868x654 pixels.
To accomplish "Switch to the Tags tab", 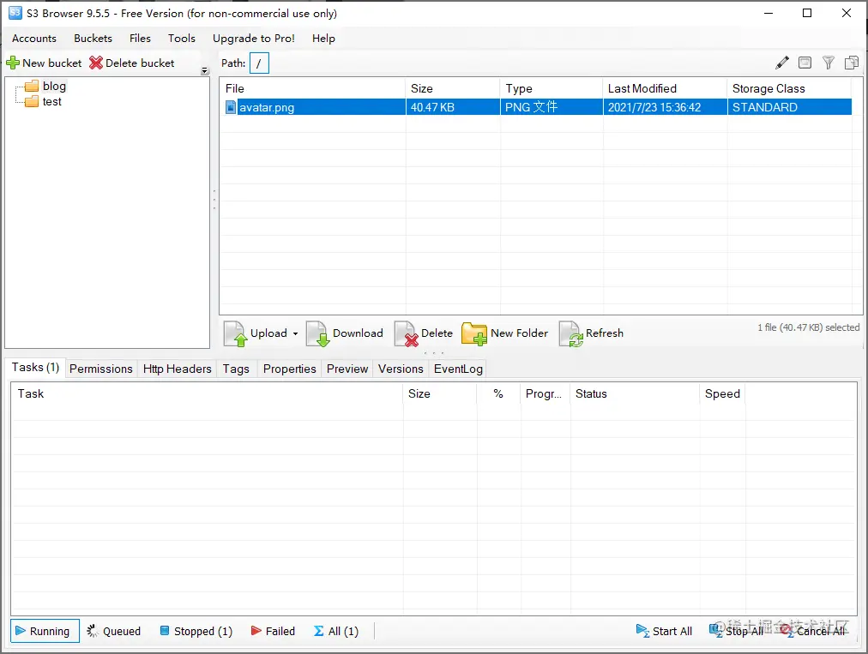I will 236,369.
